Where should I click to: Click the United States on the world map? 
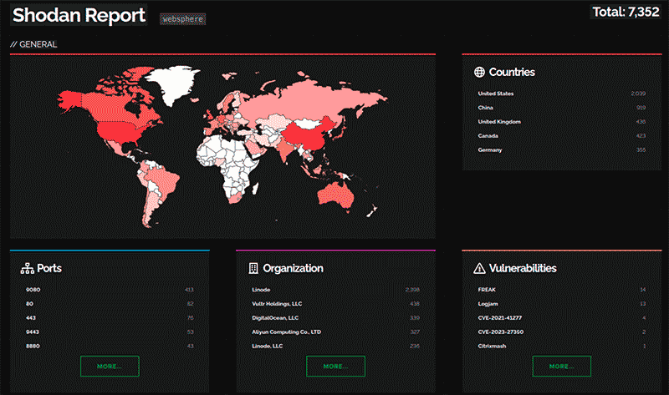point(121,133)
